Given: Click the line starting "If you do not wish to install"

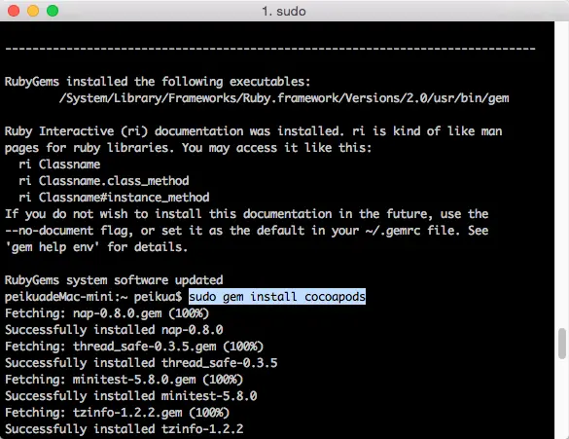Looking at the screenshot, I should (247, 214).
